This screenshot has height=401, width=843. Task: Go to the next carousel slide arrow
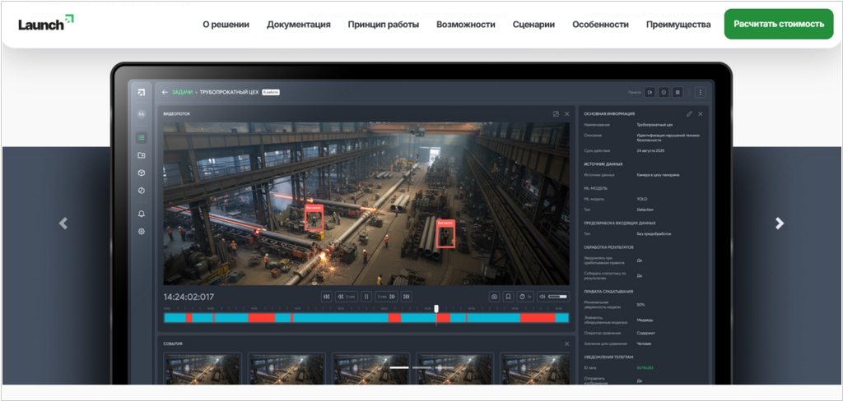[780, 224]
